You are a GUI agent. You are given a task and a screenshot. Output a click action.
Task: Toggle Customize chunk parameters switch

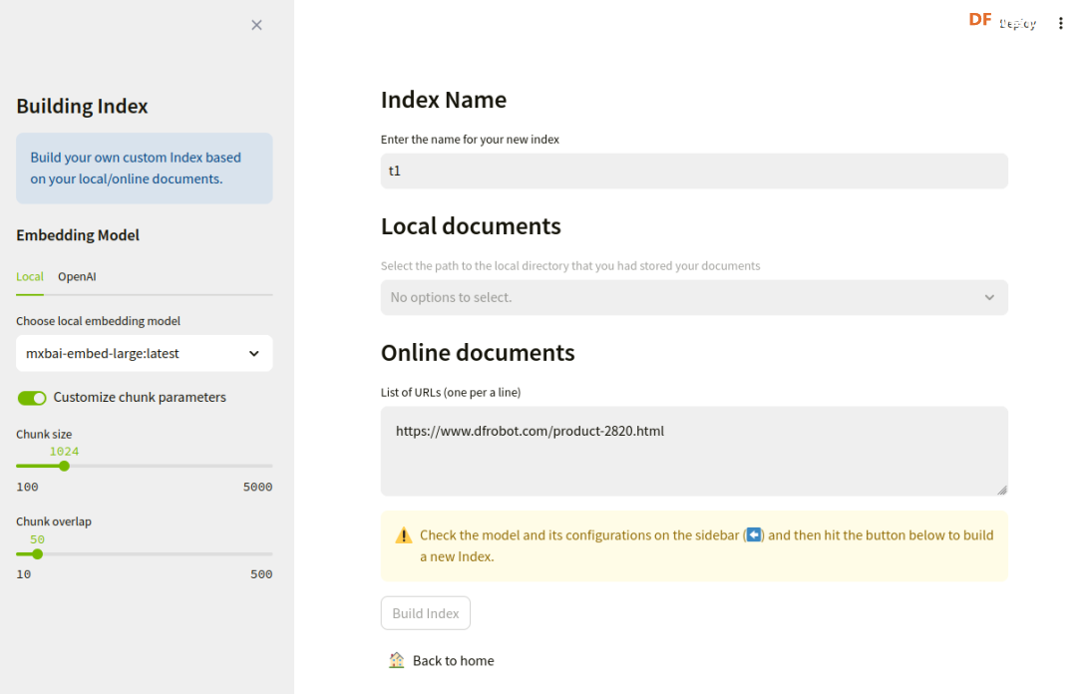32,398
